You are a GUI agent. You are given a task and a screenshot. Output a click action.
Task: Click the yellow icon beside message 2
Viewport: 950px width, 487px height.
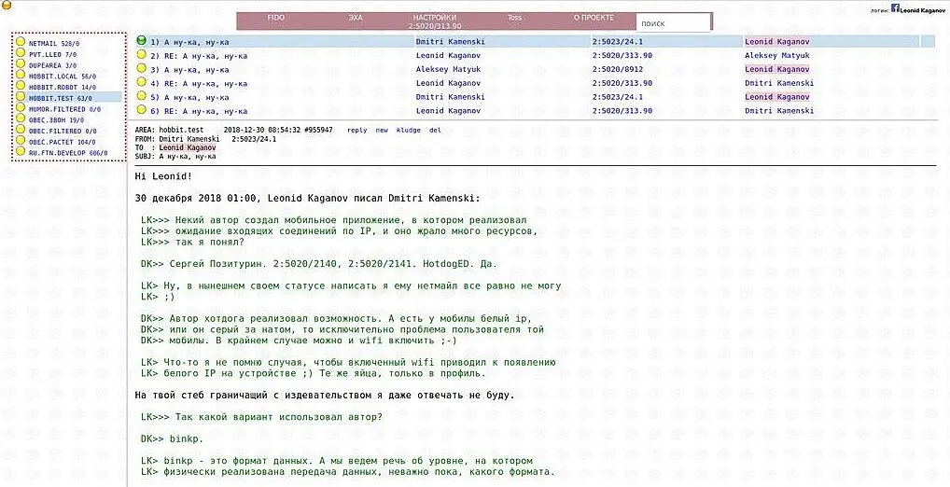pyautogui.click(x=141, y=56)
